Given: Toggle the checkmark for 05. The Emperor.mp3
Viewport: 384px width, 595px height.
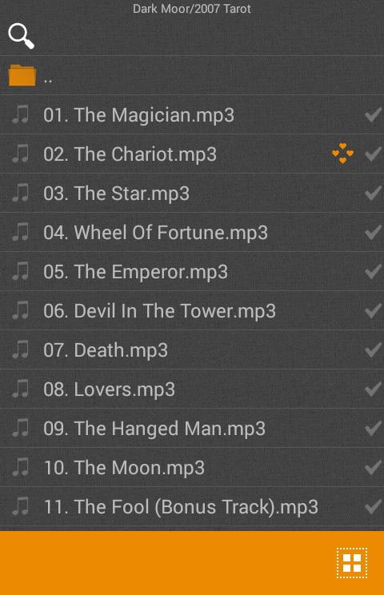Looking at the screenshot, I should pyautogui.click(x=374, y=271).
